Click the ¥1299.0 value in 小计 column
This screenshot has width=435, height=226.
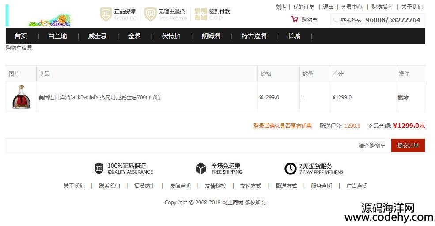pyautogui.click(x=342, y=97)
